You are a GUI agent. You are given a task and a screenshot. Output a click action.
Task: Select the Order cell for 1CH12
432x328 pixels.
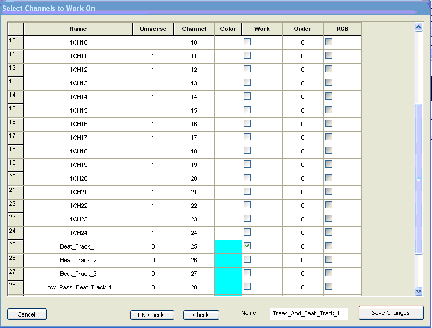(303, 70)
